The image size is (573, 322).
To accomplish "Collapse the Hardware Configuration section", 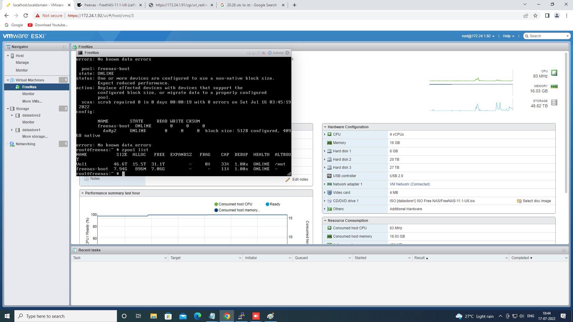I will [x=325, y=127].
